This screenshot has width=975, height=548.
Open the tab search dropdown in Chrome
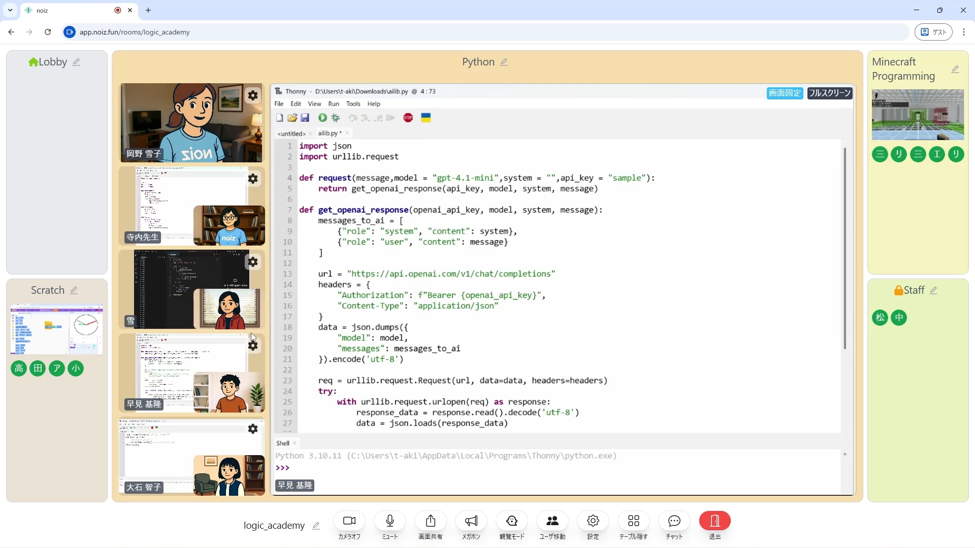point(10,10)
